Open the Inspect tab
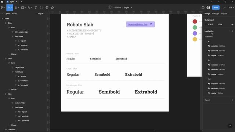 pos(224,14)
